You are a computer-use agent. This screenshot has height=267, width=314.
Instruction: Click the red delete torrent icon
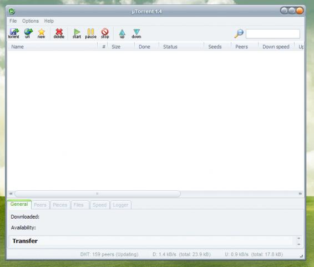[59, 33]
